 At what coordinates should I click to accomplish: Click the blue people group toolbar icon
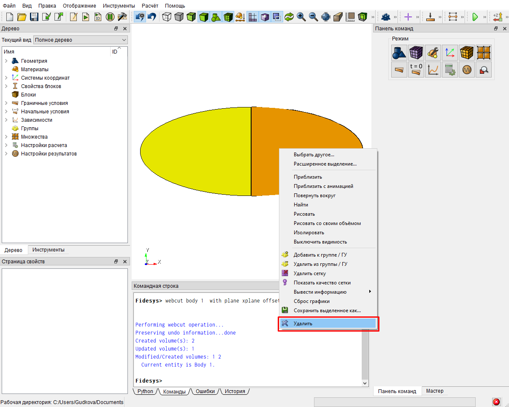tap(385, 17)
